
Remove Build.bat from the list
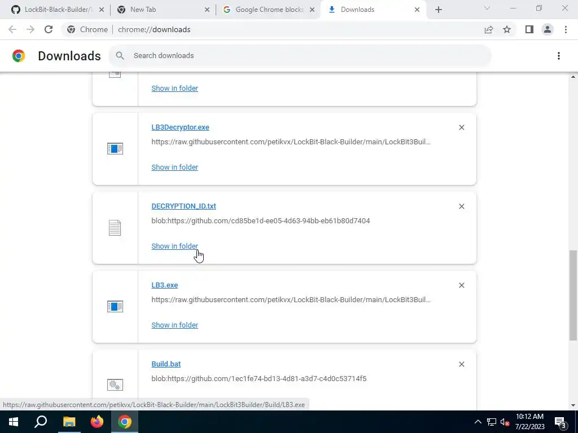coord(462,364)
